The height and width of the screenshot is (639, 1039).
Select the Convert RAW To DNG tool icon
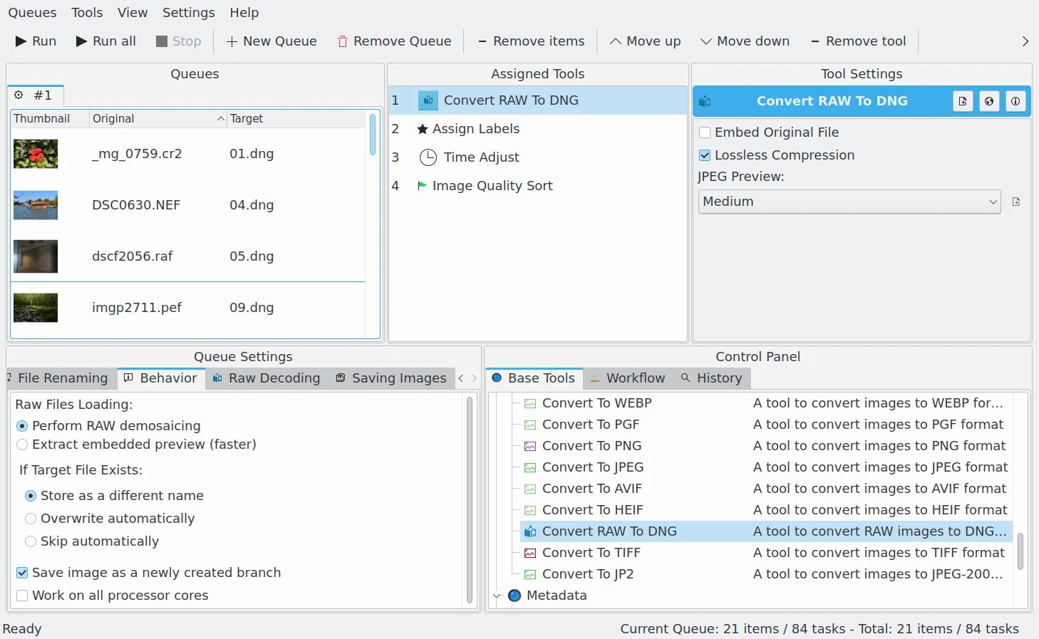[x=428, y=100]
